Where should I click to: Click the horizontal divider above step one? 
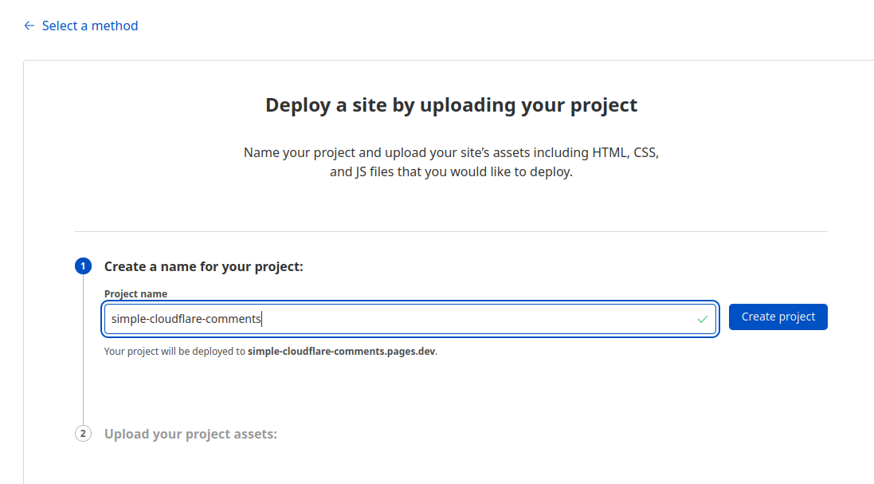[450, 232]
